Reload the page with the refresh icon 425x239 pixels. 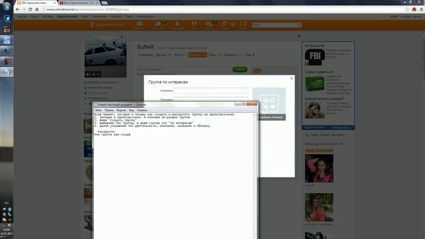click(x=30, y=9)
